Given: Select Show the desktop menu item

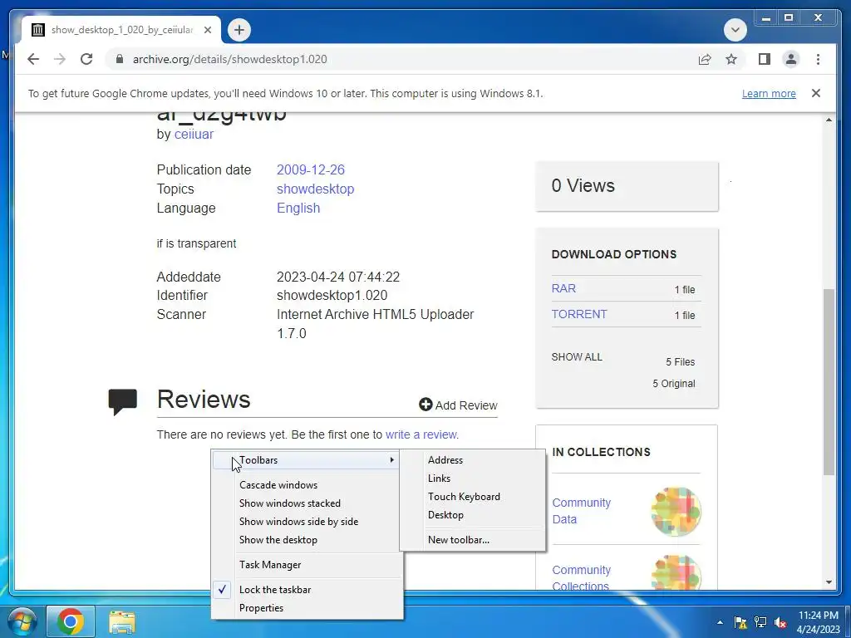Looking at the screenshot, I should 307,540.
